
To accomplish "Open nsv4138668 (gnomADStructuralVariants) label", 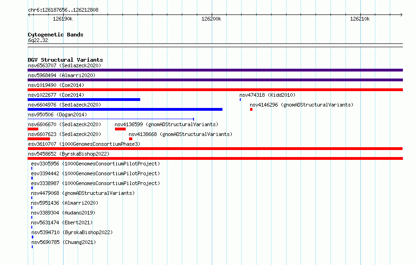I will coord(180,134).
